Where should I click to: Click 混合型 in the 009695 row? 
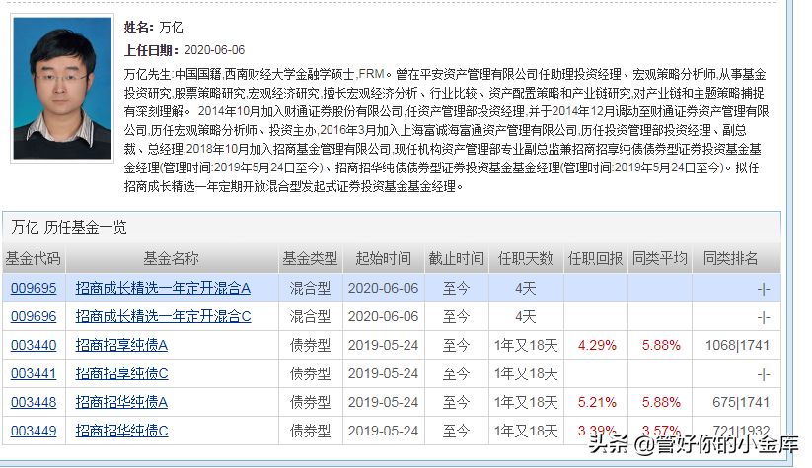tap(310, 288)
